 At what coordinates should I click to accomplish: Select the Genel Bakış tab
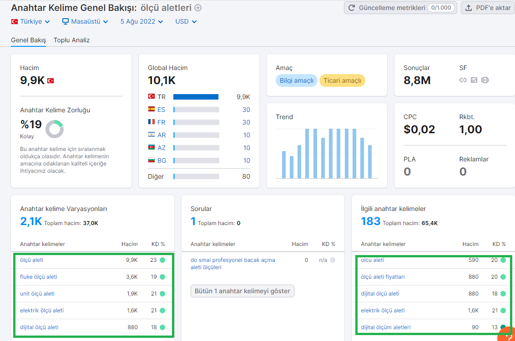click(28, 40)
